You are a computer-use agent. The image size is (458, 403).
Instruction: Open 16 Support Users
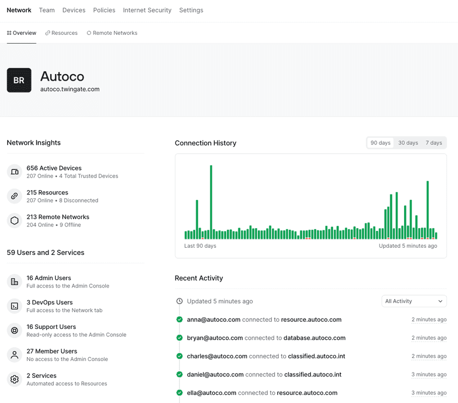51,327
